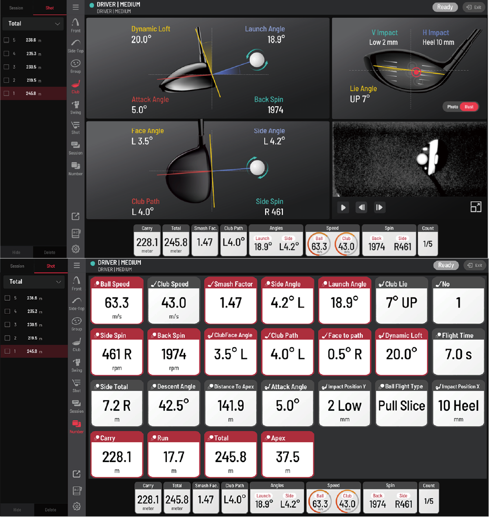Switch to Session tab in club-data screen
This screenshot has height=517, width=489.
[x=16, y=8]
